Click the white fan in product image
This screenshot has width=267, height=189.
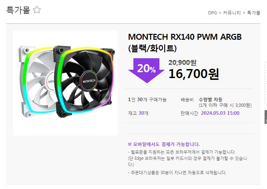(x=37, y=82)
